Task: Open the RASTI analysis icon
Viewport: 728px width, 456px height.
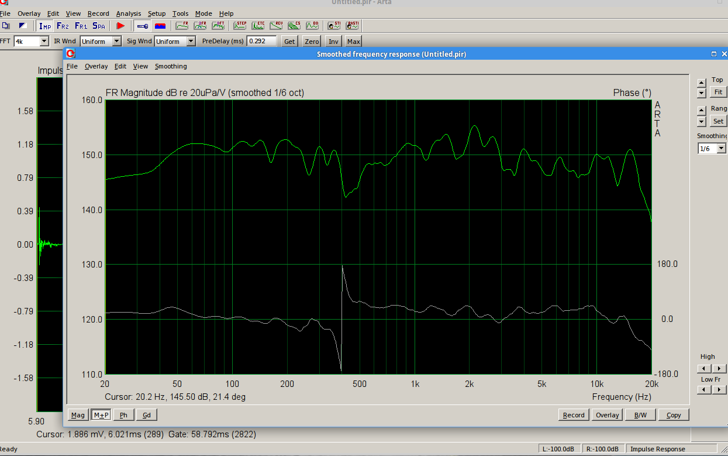Action: pyautogui.click(x=353, y=26)
